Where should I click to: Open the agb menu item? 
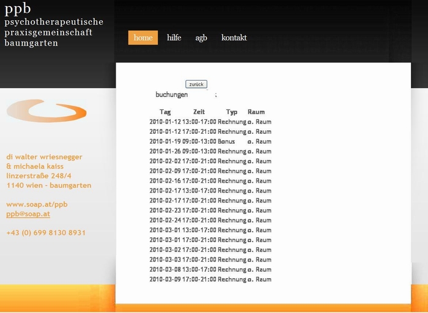[201, 38]
